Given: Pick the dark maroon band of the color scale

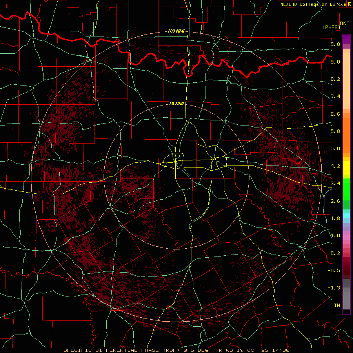Looking at the screenshot, I should (x=346, y=268).
